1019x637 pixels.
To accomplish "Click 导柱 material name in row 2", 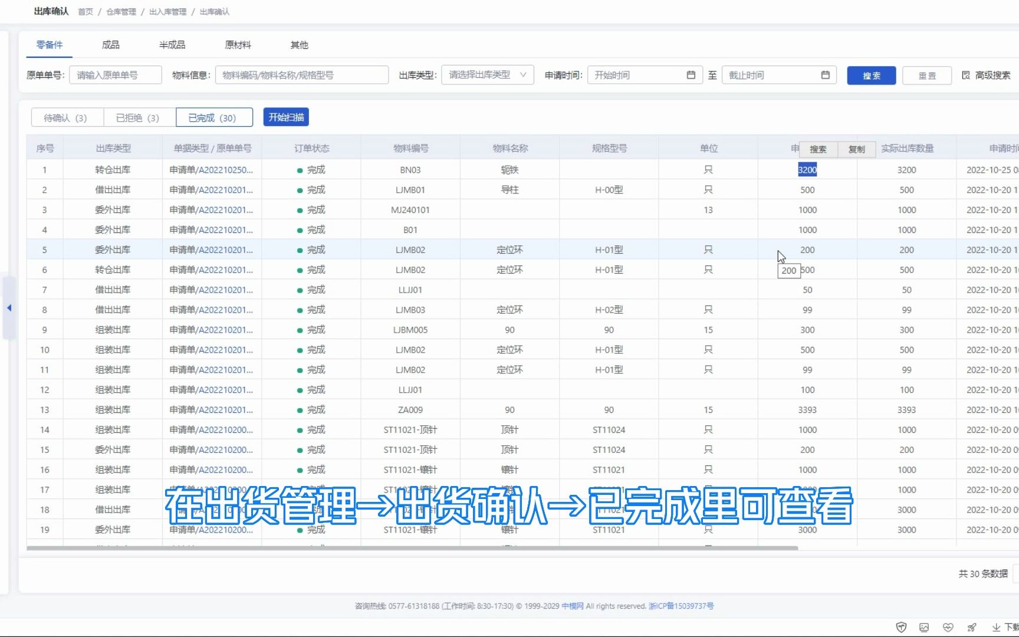I will pyautogui.click(x=509, y=190).
